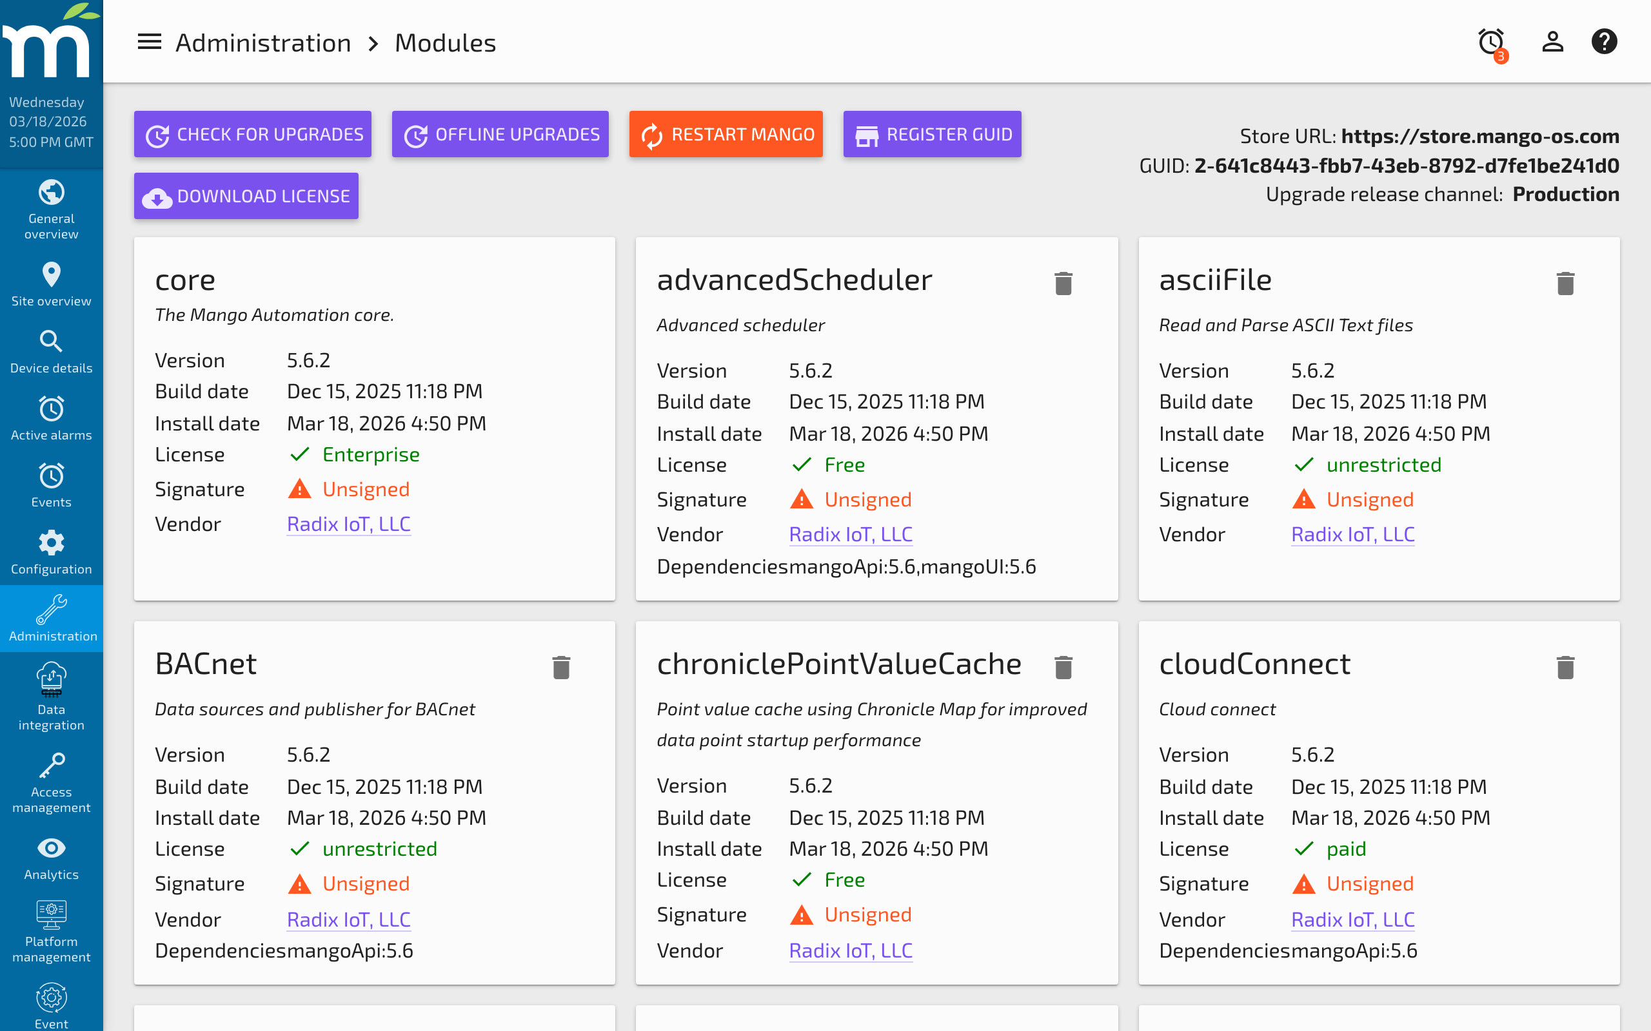This screenshot has height=1031, width=1651.
Task: Open the Radix IoT vendor link under core
Action: (348, 524)
